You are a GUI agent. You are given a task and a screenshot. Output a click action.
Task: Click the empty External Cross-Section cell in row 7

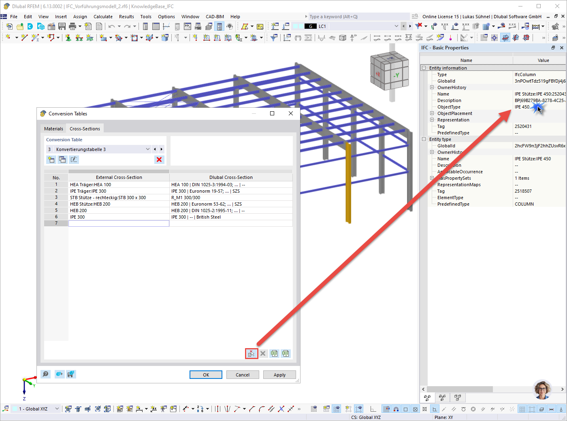click(x=119, y=223)
